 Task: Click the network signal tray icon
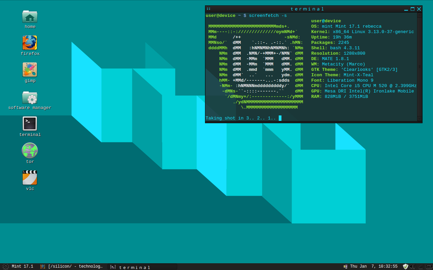(421, 267)
